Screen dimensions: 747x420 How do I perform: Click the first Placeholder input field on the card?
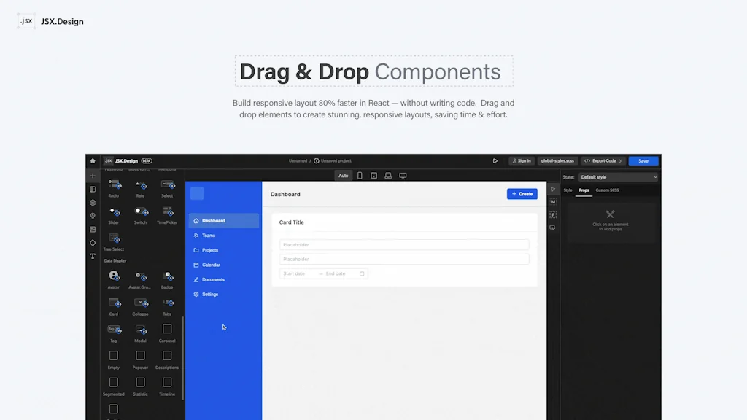[x=404, y=244]
